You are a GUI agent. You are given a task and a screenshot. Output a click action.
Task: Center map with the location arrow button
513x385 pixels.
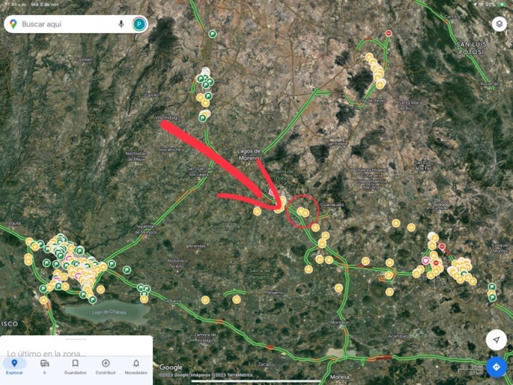(x=496, y=340)
